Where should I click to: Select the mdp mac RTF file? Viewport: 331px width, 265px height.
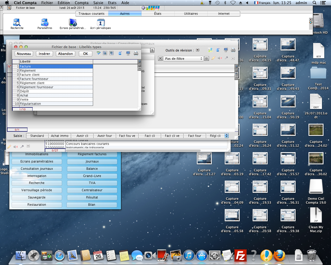point(319,54)
